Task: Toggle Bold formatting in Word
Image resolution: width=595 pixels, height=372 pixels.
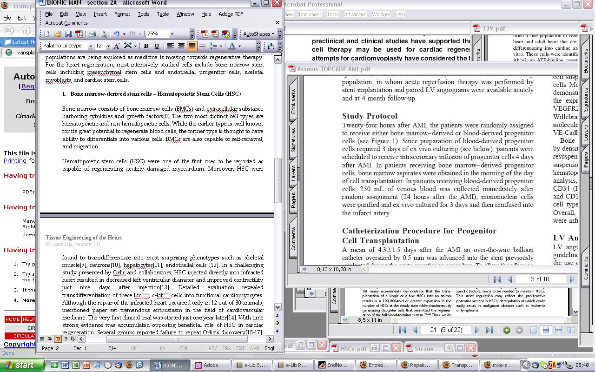Action: (146, 46)
